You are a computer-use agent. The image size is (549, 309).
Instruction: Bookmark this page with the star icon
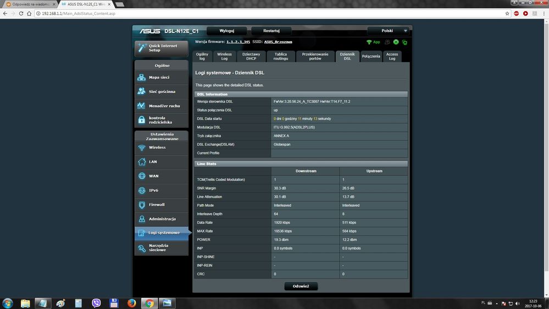pyautogui.click(x=507, y=13)
